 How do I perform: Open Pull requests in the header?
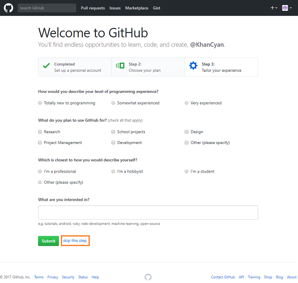tap(93, 8)
